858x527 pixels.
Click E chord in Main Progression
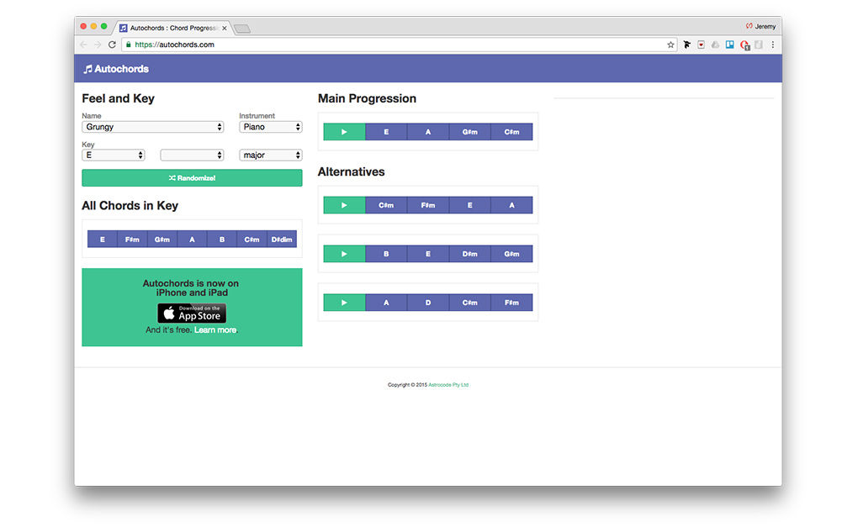[386, 132]
